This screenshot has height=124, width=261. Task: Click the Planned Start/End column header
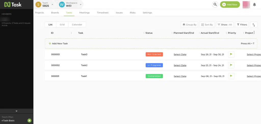184,33
